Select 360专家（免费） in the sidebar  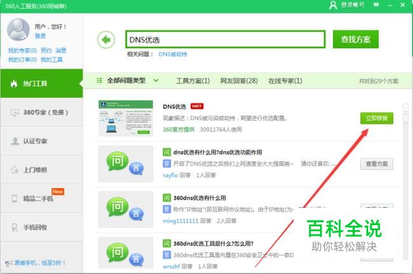click(41, 113)
